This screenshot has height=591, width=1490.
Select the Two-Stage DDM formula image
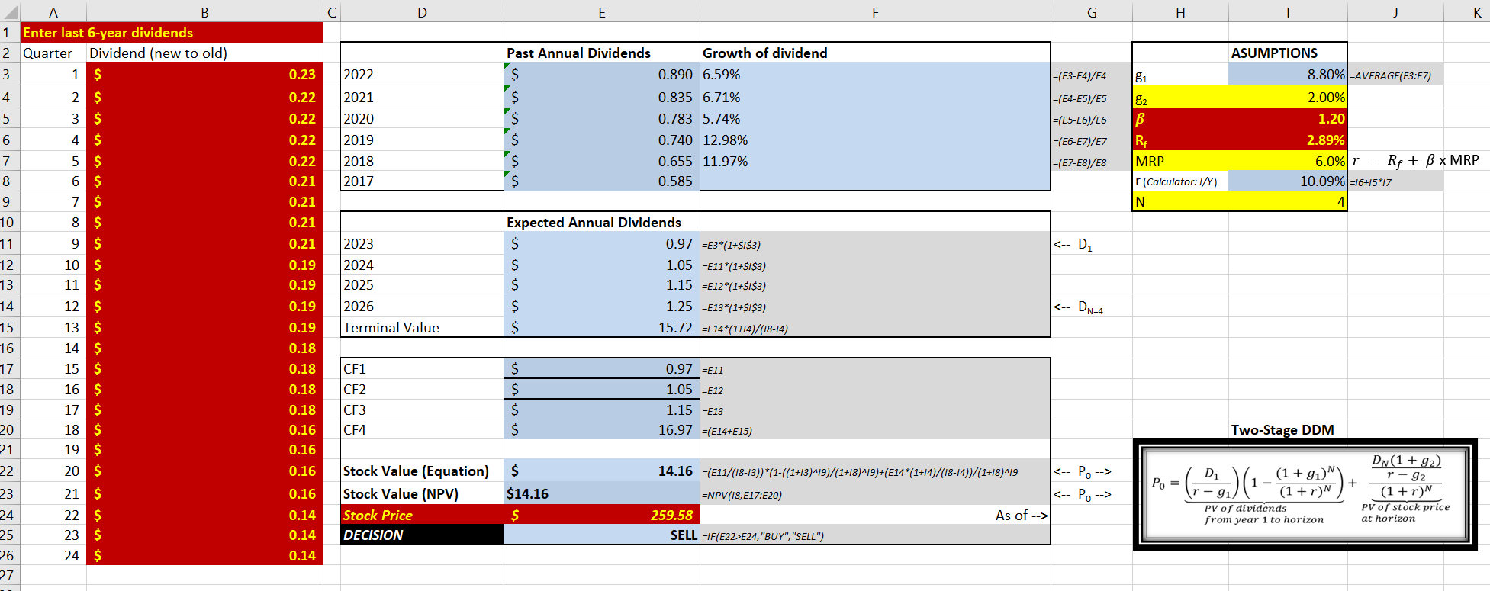pyautogui.click(x=1305, y=494)
